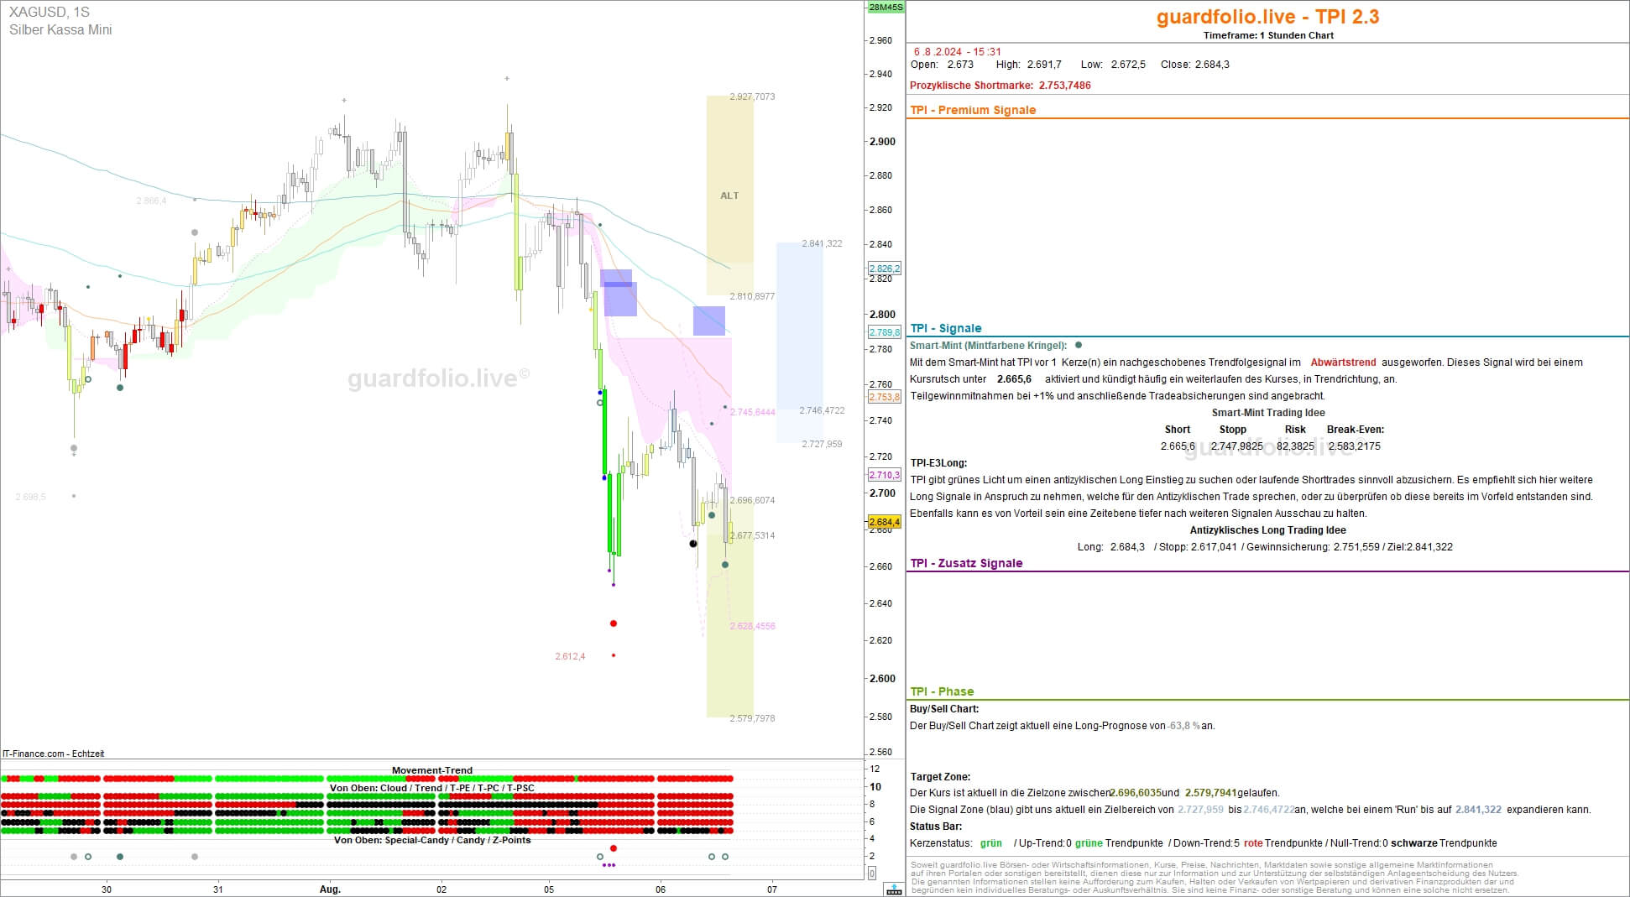Click the TPI-E3Long heading
This screenshot has width=1630, height=897.
[x=938, y=463]
